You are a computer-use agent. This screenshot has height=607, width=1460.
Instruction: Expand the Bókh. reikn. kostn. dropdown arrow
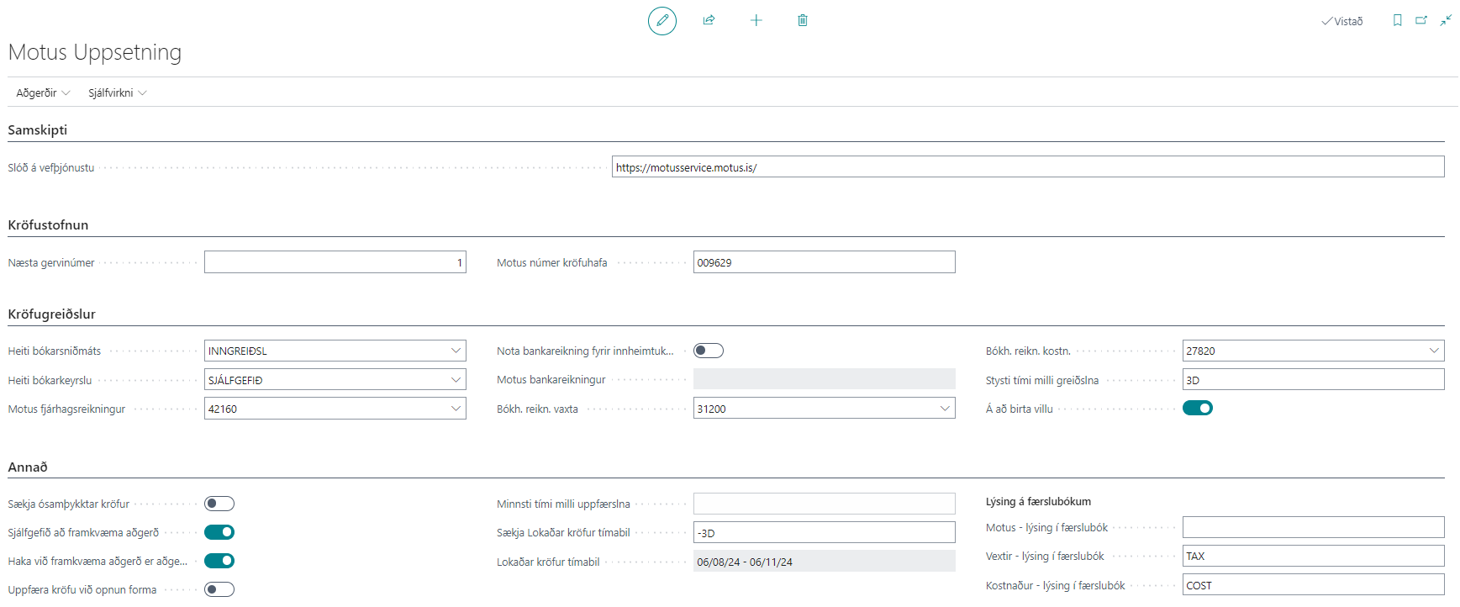[x=1434, y=351]
